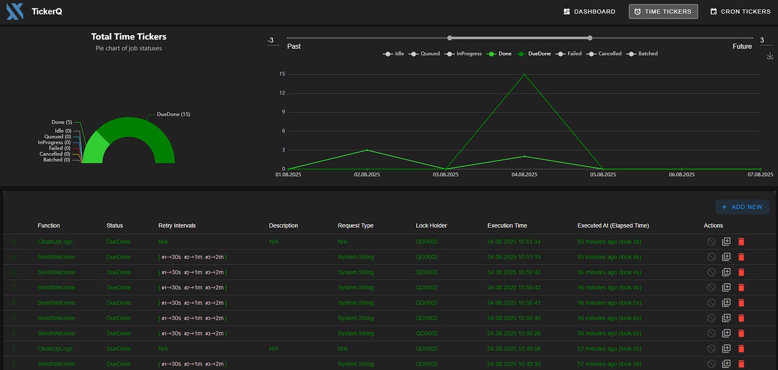This screenshot has width=778, height=370.
Task: Click the DueDone peak point on 04.08.2025
Action: pos(525,74)
